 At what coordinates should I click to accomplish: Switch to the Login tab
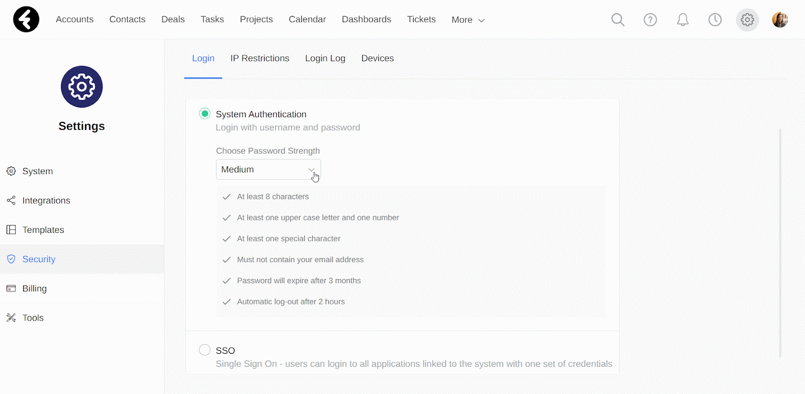pyautogui.click(x=203, y=58)
